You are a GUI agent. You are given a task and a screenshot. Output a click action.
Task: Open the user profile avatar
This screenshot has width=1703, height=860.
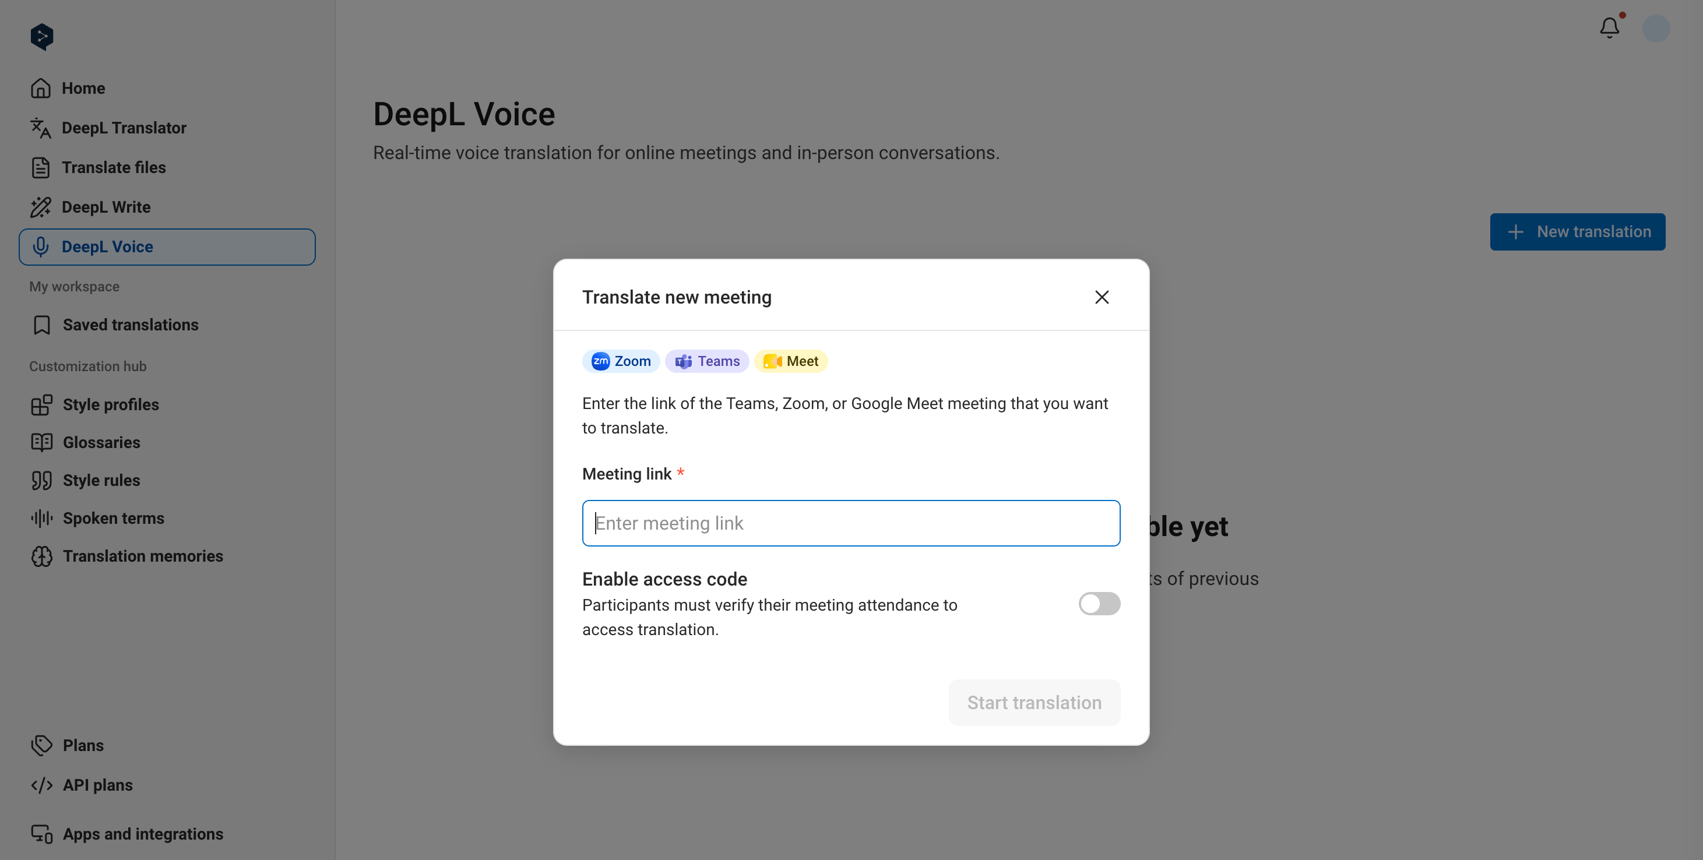(1656, 29)
